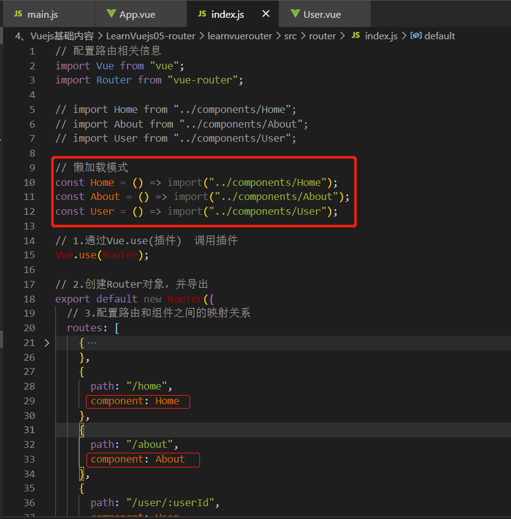511x519 pixels.
Task: Click 'About' constant on line 11
Action: (x=106, y=196)
